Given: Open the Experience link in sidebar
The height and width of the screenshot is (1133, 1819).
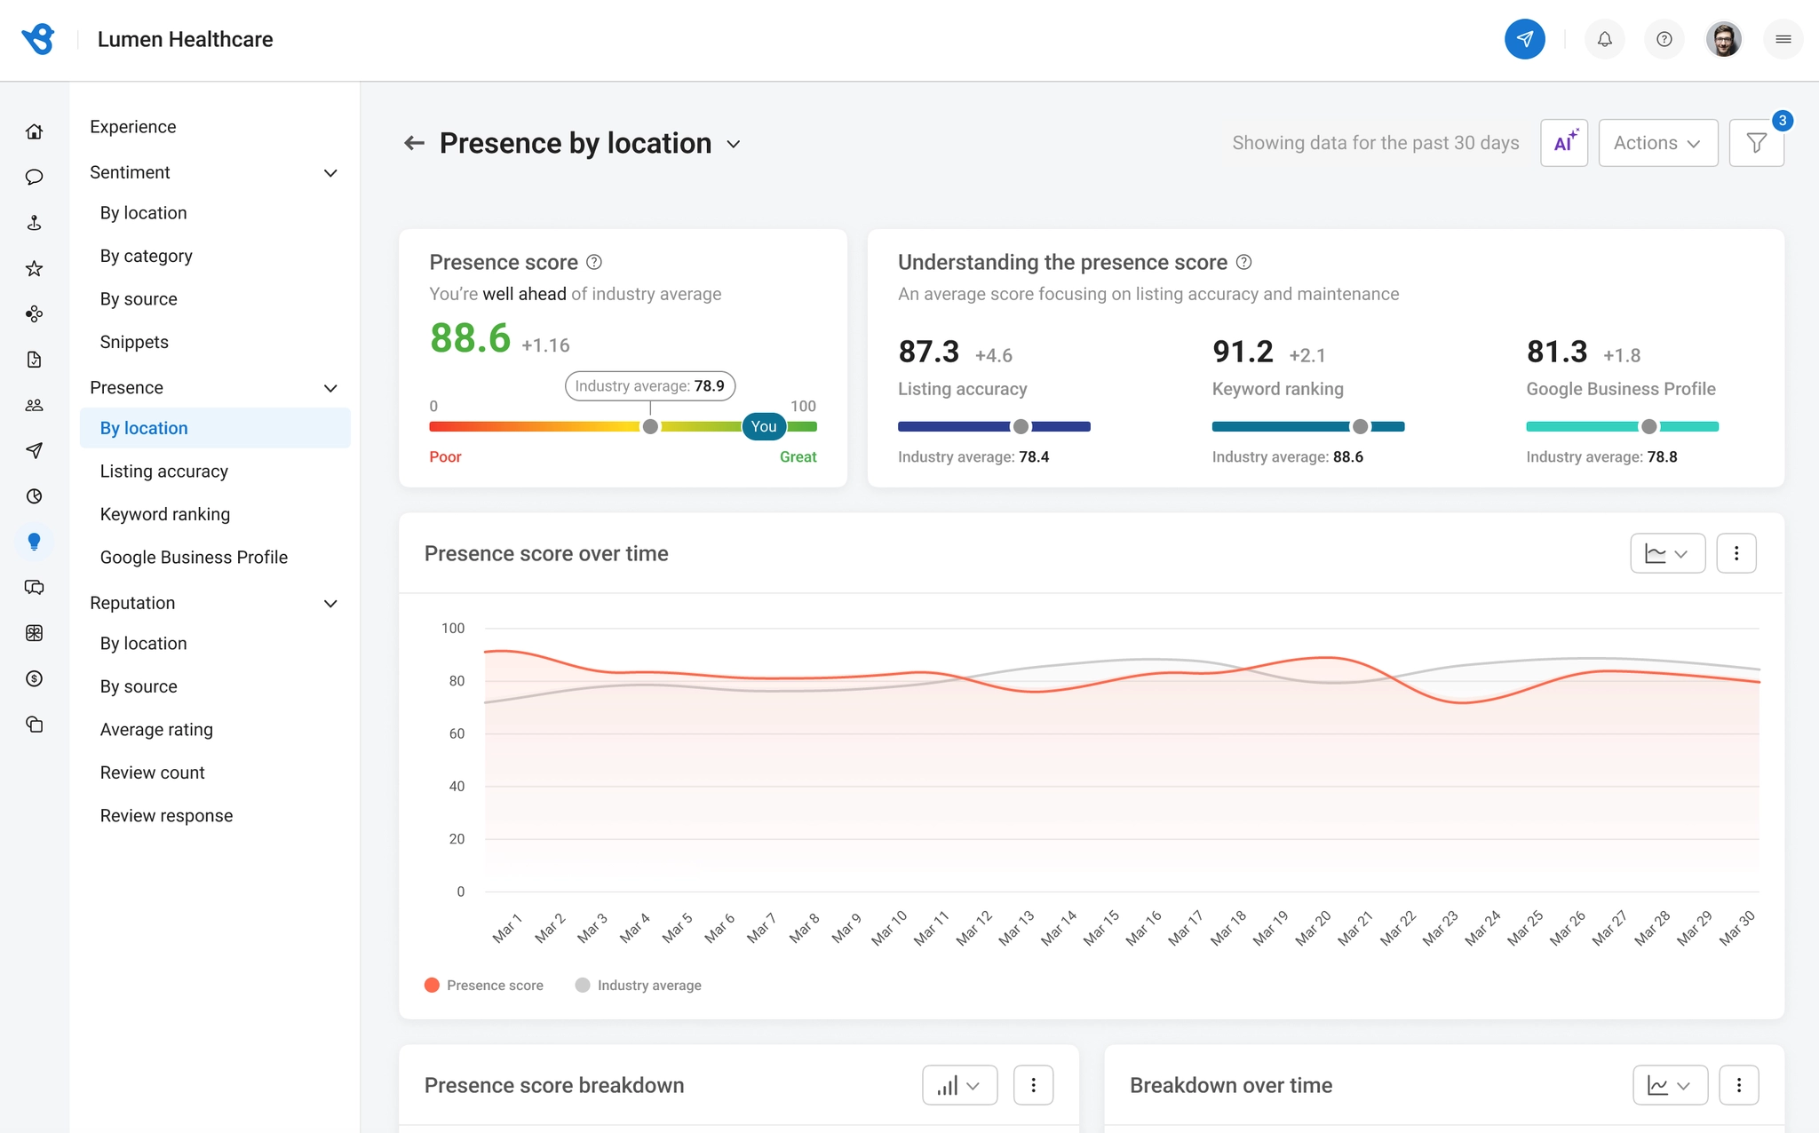Looking at the screenshot, I should [x=133, y=127].
